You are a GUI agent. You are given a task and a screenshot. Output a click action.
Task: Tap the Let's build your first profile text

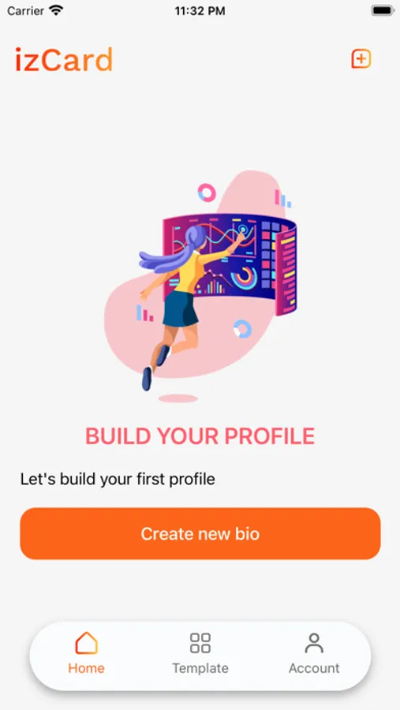(118, 479)
